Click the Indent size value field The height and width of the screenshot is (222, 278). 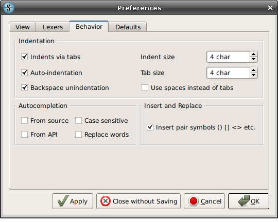coord(229,57)
